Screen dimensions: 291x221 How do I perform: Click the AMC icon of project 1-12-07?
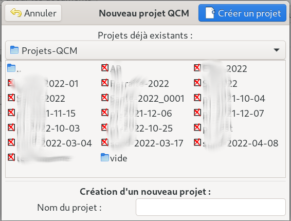[197, 113]
